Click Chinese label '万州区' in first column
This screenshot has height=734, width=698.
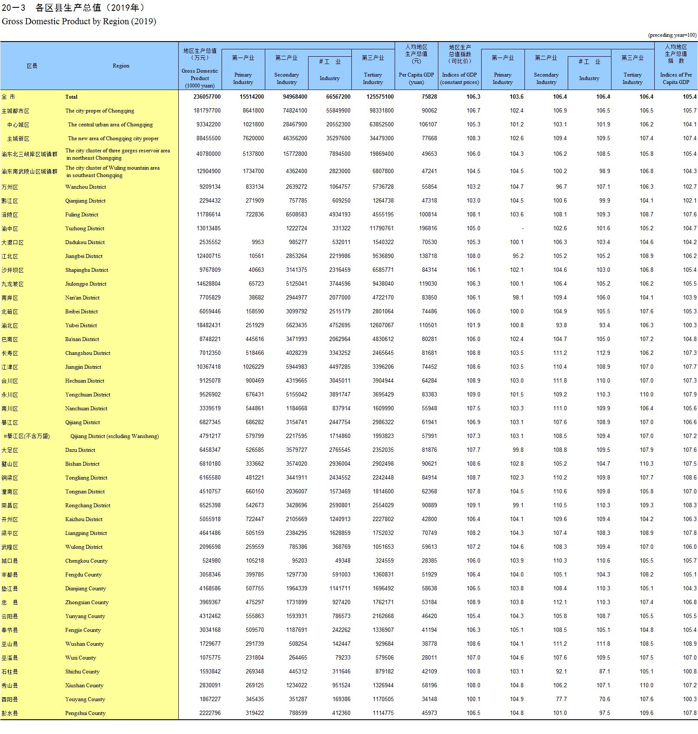pyautogui.click(x=10, y=187)
